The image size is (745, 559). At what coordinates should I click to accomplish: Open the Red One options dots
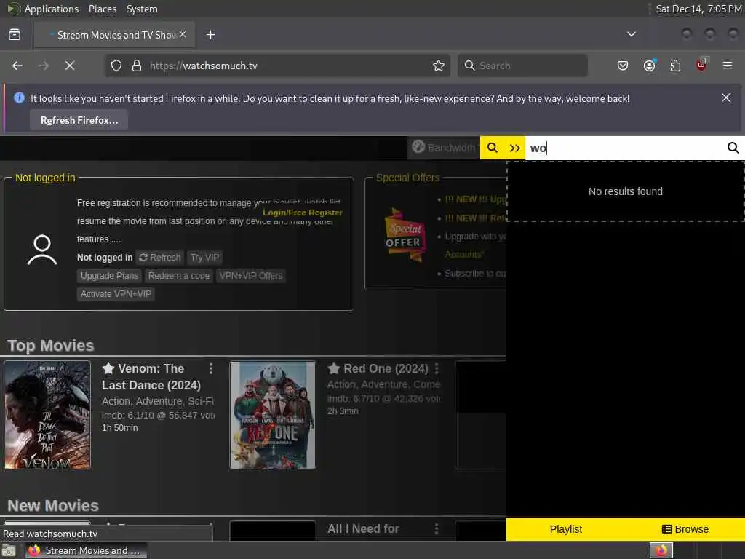tap(437, 368)
